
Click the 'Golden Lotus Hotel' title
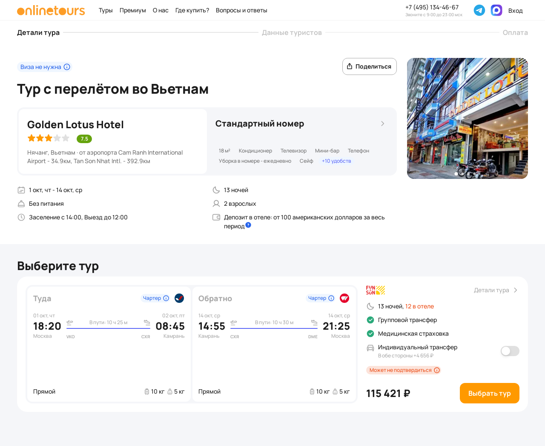tap(75, 124)
